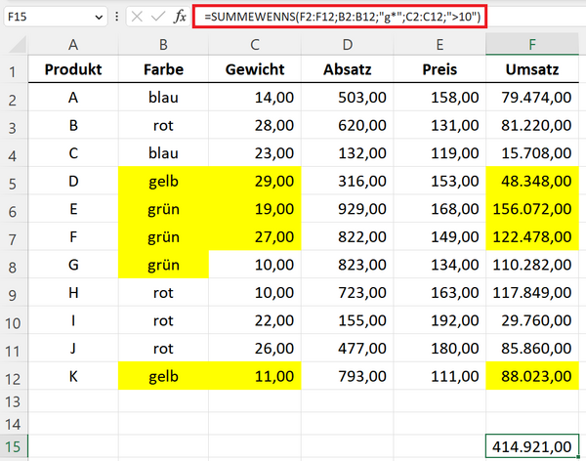Select the 'Umsatz' header cell
Image resolution: width=586 pixels, height=461 pixels.
pos(533,71)
